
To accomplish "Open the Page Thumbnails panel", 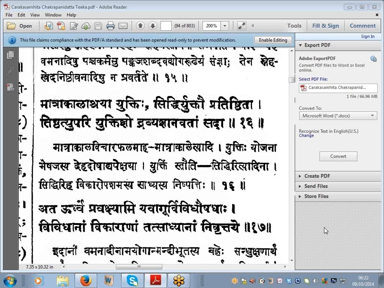I will click(10, 55).
